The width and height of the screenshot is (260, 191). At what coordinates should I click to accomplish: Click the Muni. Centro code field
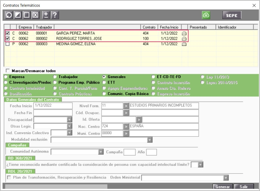tap(112, 133)
